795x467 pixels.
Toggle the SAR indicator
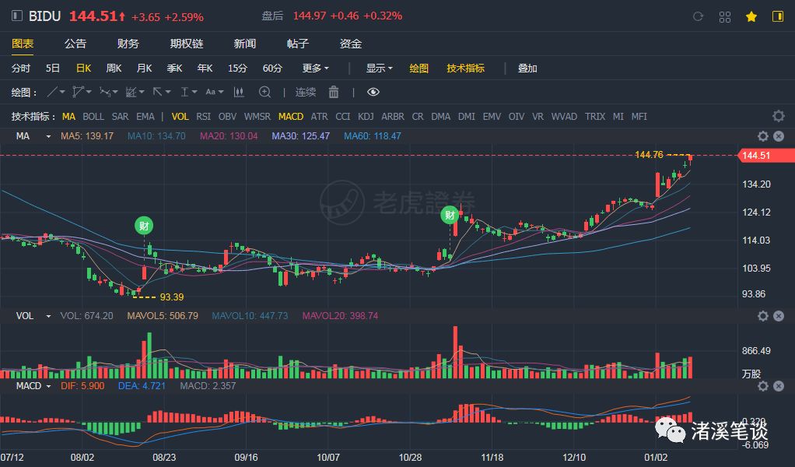[x=120, y=117]
